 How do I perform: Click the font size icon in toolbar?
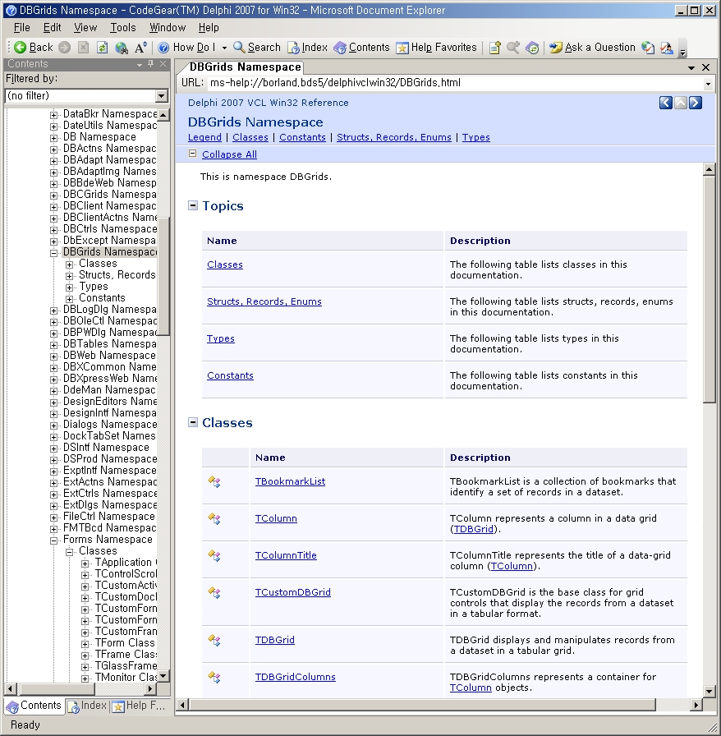coord(141,48)
